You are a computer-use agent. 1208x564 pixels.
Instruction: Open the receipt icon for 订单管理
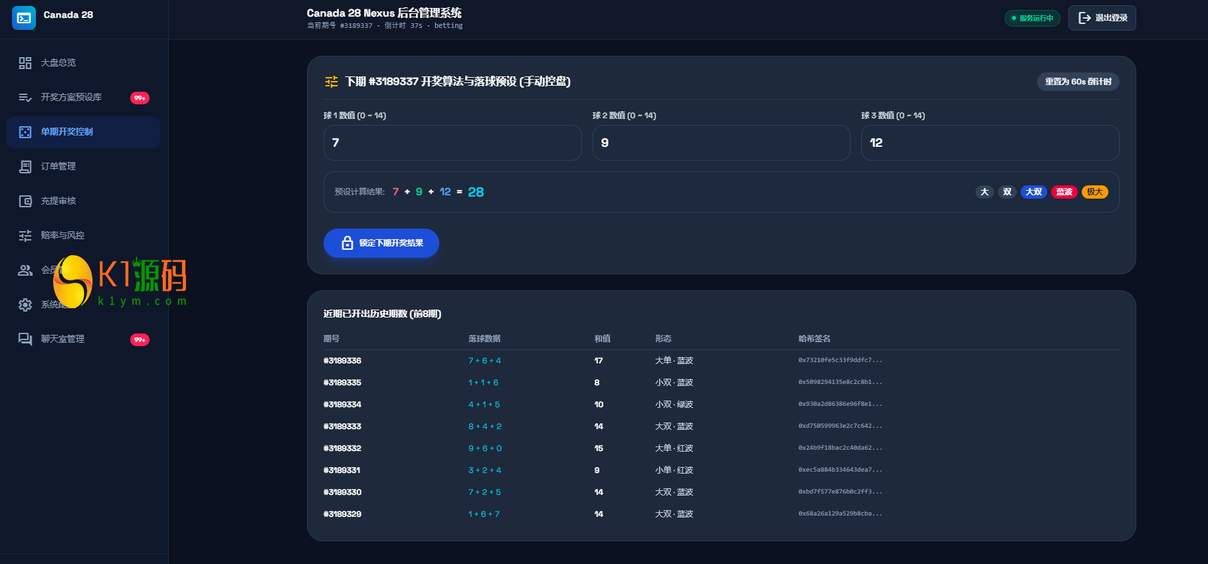pyautogui.click(x=25, y=167)
